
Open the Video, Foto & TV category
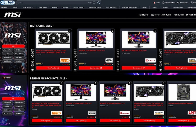(x=28, y=8)
